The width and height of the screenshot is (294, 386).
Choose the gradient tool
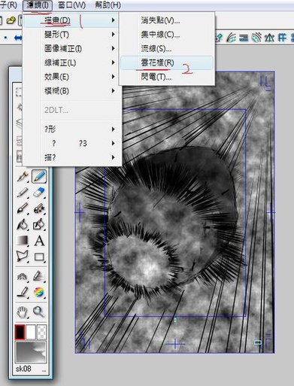[23, 241]
